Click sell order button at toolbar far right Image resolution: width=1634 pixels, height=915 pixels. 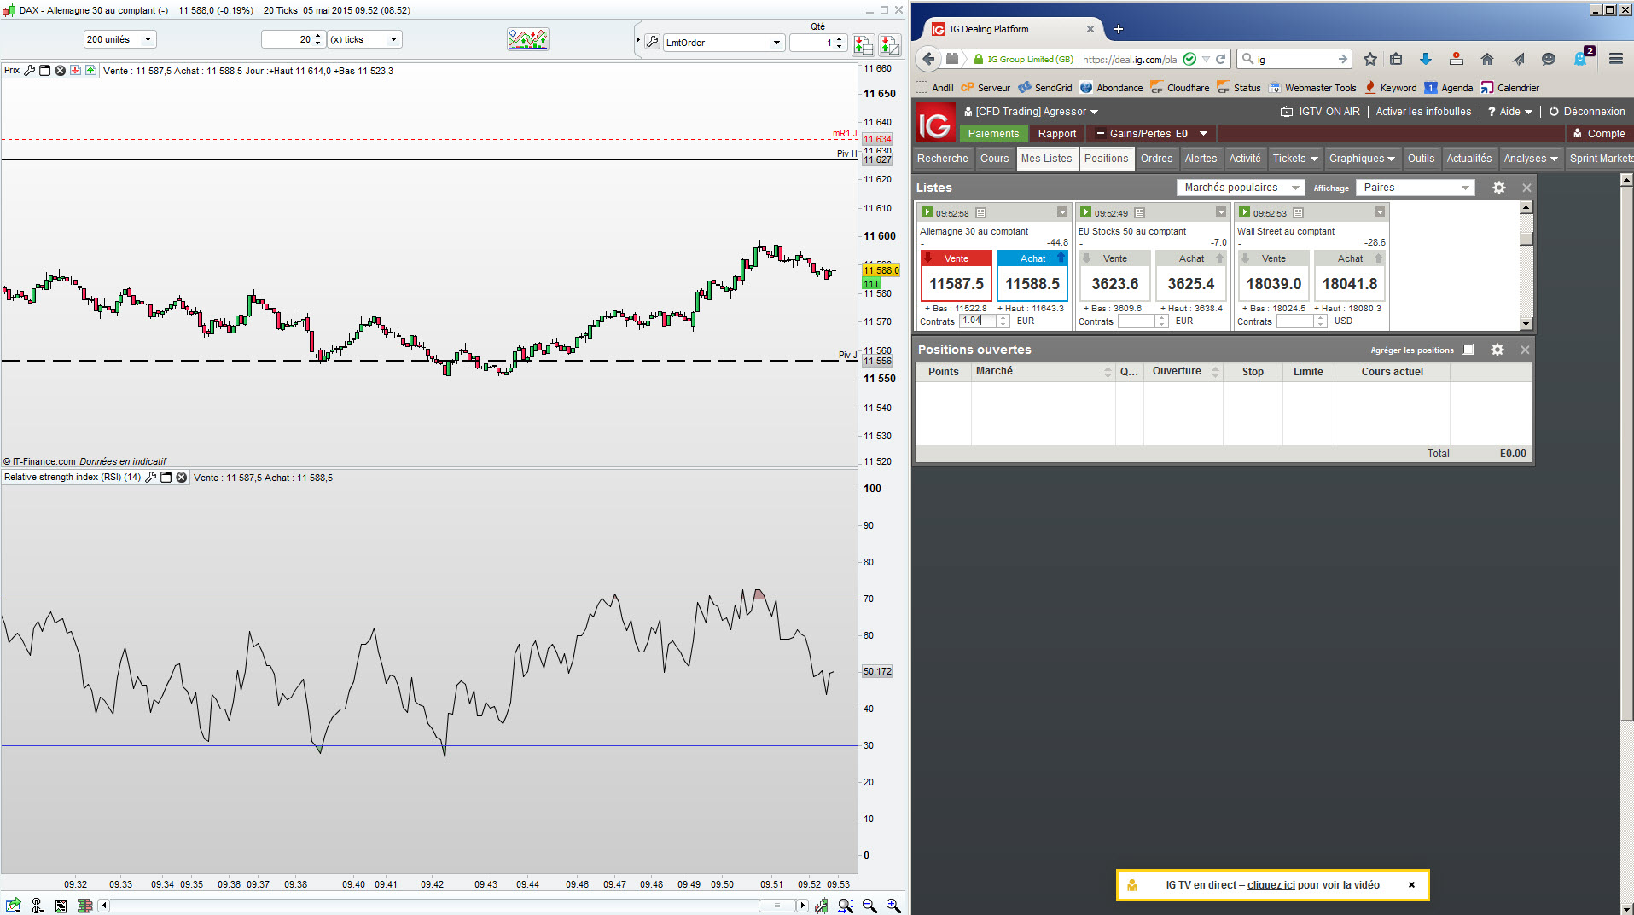pos(890,44)
